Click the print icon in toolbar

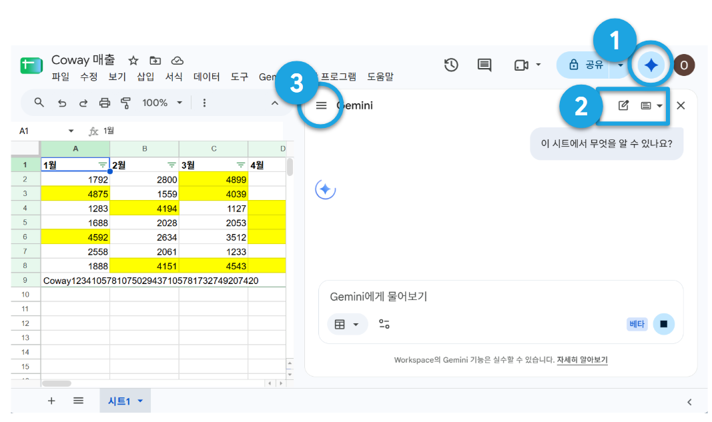pos(105,103)
